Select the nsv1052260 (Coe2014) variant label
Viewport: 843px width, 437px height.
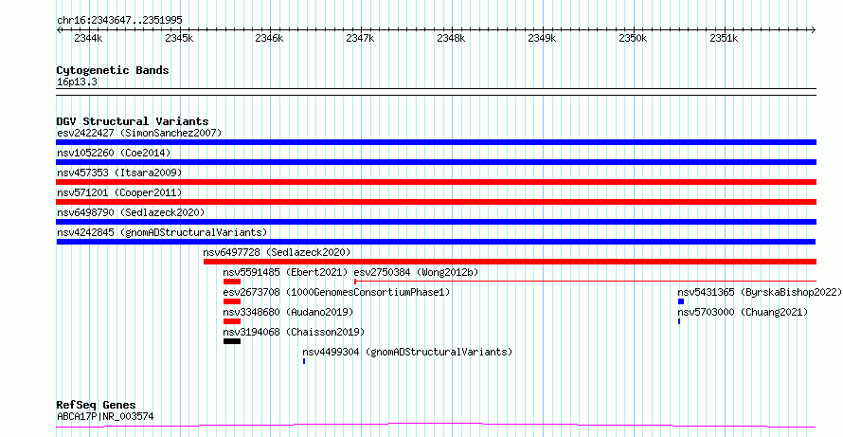[114, 153]
